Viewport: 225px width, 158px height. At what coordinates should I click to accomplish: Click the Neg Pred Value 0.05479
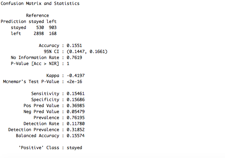coord(76,112)
